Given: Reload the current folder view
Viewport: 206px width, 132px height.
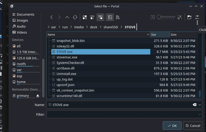Looking at the screenshot, I should click(75, 17).
